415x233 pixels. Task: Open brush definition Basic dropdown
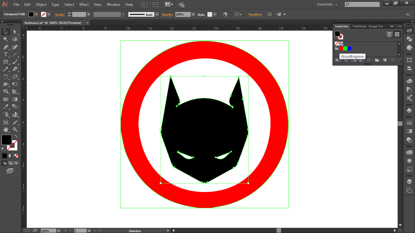157,15
